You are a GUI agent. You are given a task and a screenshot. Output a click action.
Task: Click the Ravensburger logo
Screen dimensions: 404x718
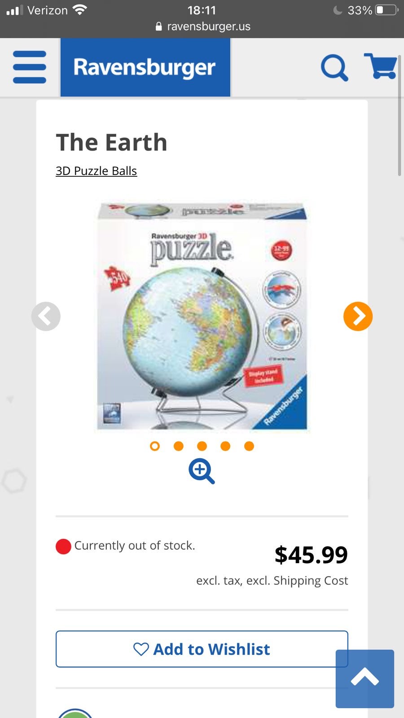145,67
